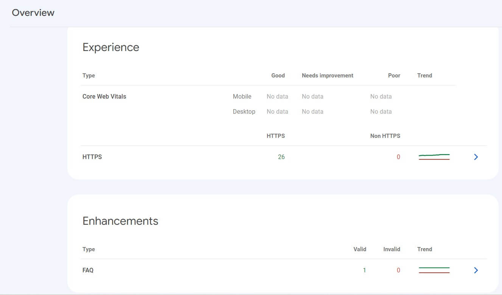
Task: Click the red Invalid count of 0
Action: point(398,270)
